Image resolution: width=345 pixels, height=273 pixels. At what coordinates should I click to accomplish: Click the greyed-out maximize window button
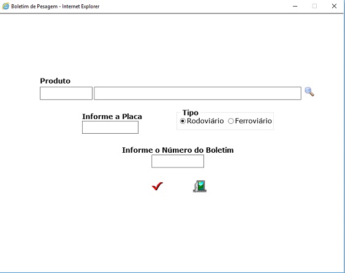tap(314, 6)
